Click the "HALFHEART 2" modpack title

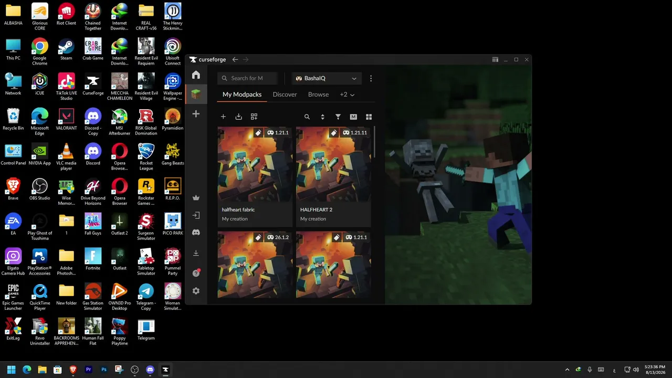(x=316, y=209)
